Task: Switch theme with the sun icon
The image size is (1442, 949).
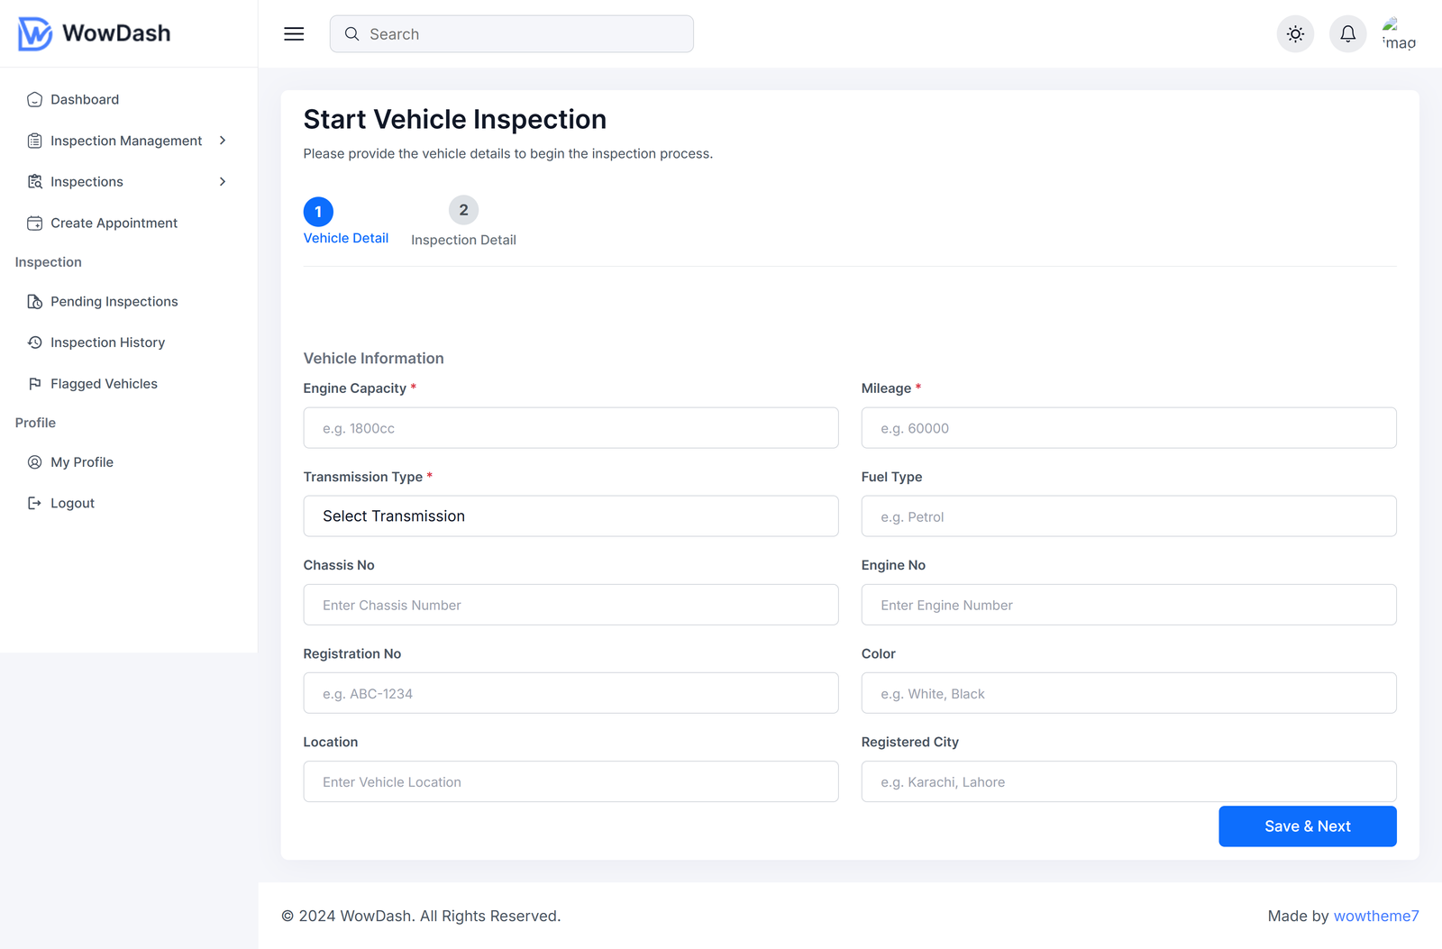Action: [x=1295, y=34]
